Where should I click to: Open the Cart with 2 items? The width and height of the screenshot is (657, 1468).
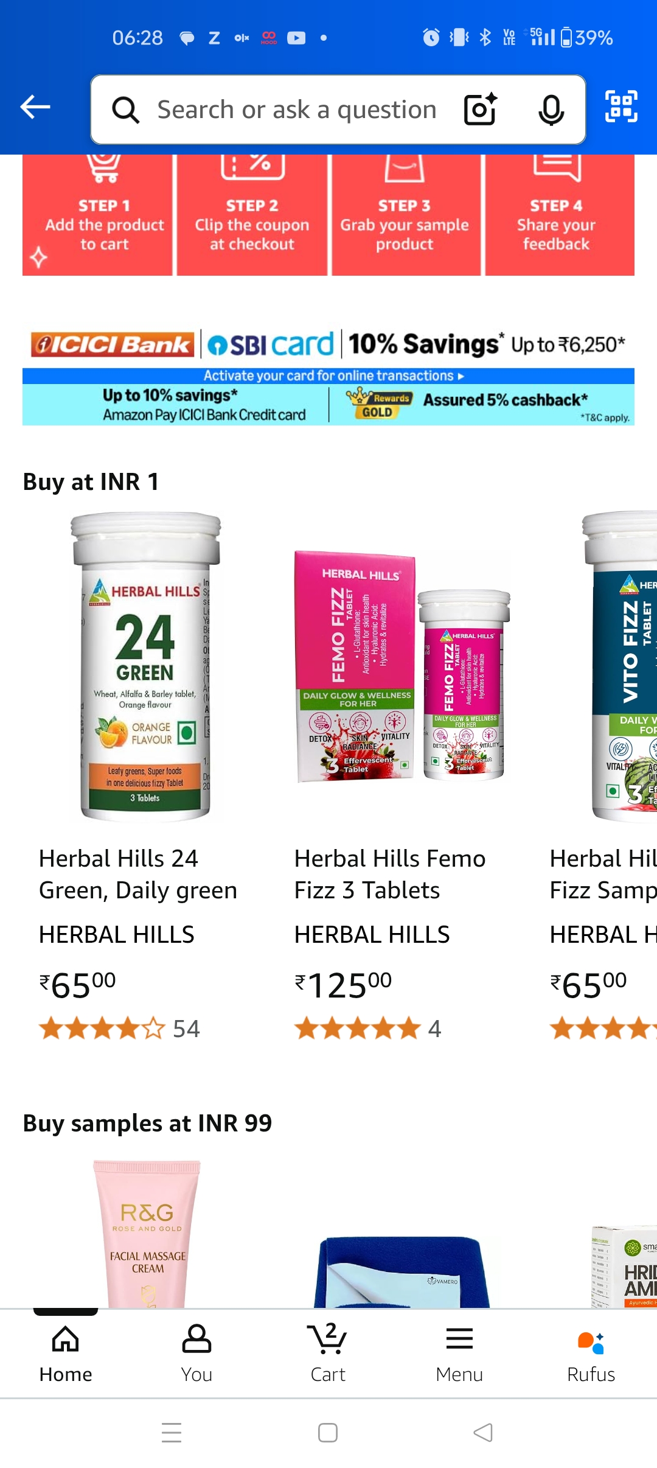tap(328, 1353)
